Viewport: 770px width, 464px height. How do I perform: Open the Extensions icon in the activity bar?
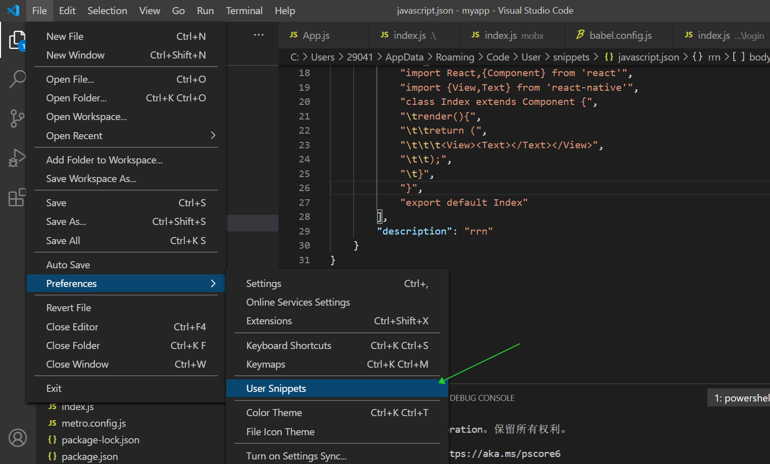18,197
